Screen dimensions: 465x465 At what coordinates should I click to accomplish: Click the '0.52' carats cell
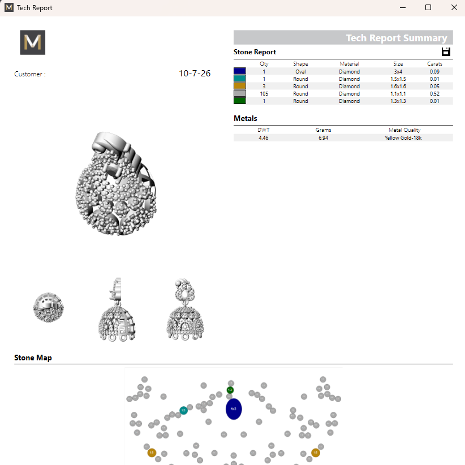tap(434, 94)
